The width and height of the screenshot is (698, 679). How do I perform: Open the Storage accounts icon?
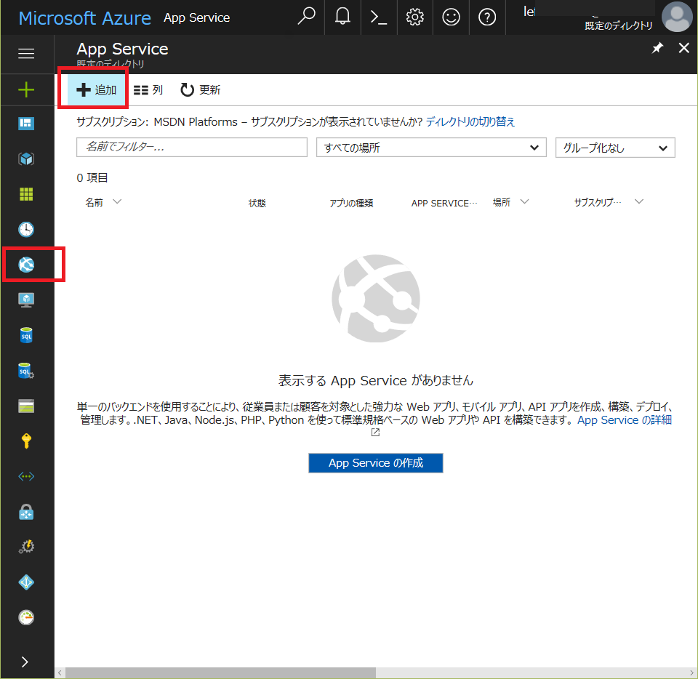(26, 406)
